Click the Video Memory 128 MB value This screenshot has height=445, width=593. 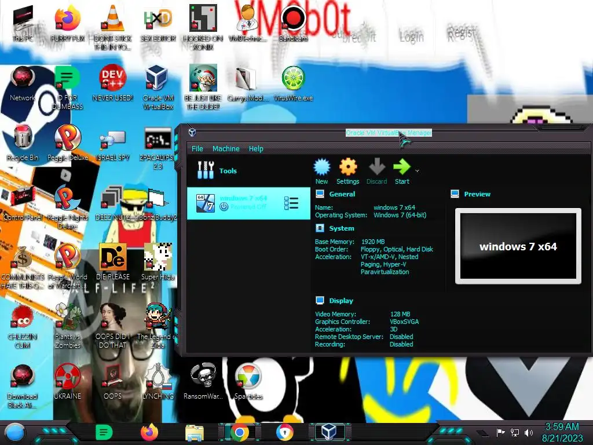tap(400, 314)
